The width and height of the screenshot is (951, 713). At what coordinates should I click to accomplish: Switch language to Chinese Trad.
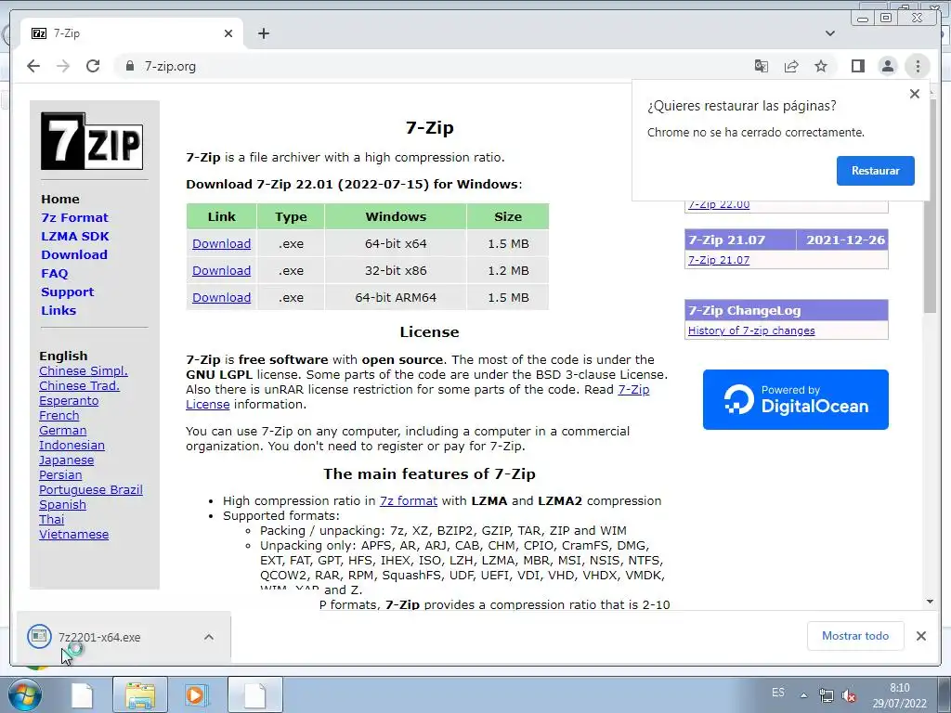coord(79,385)
